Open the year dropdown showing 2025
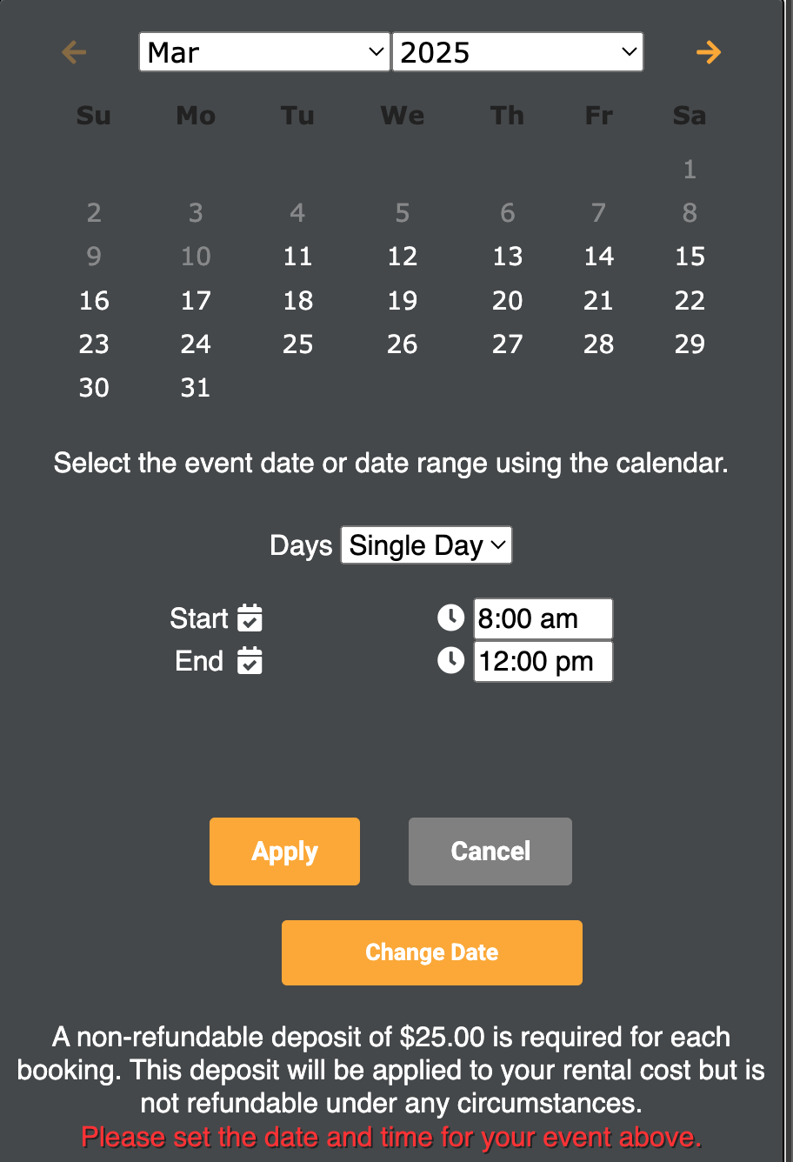The height and width of the screenshot is (1162, 793). [x=517, y=52]
